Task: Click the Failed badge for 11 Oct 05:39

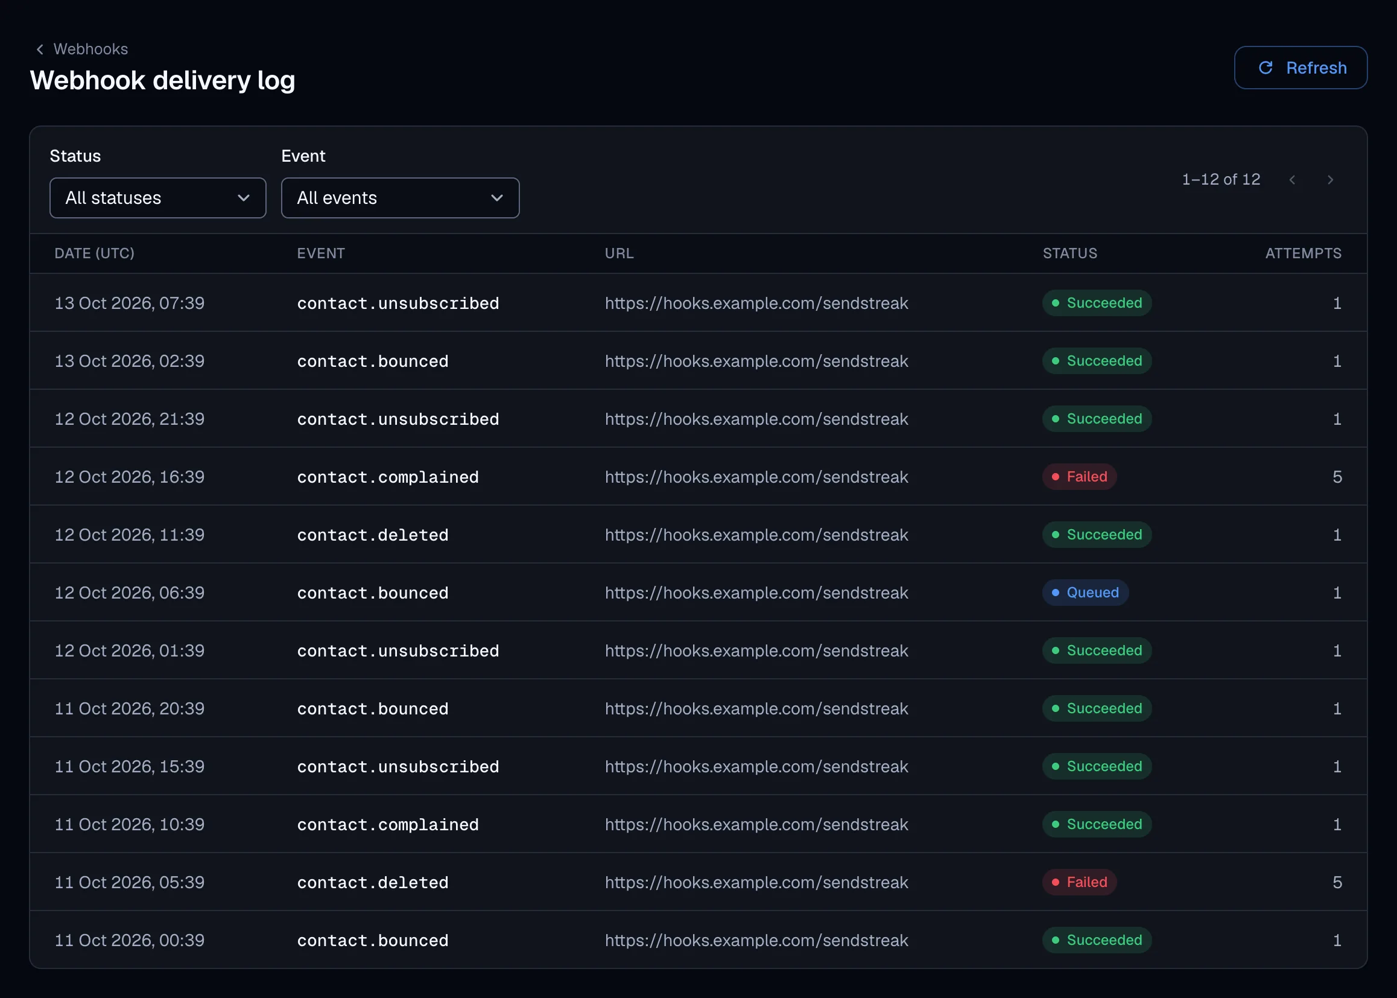Action: [x=1079, y=883]
